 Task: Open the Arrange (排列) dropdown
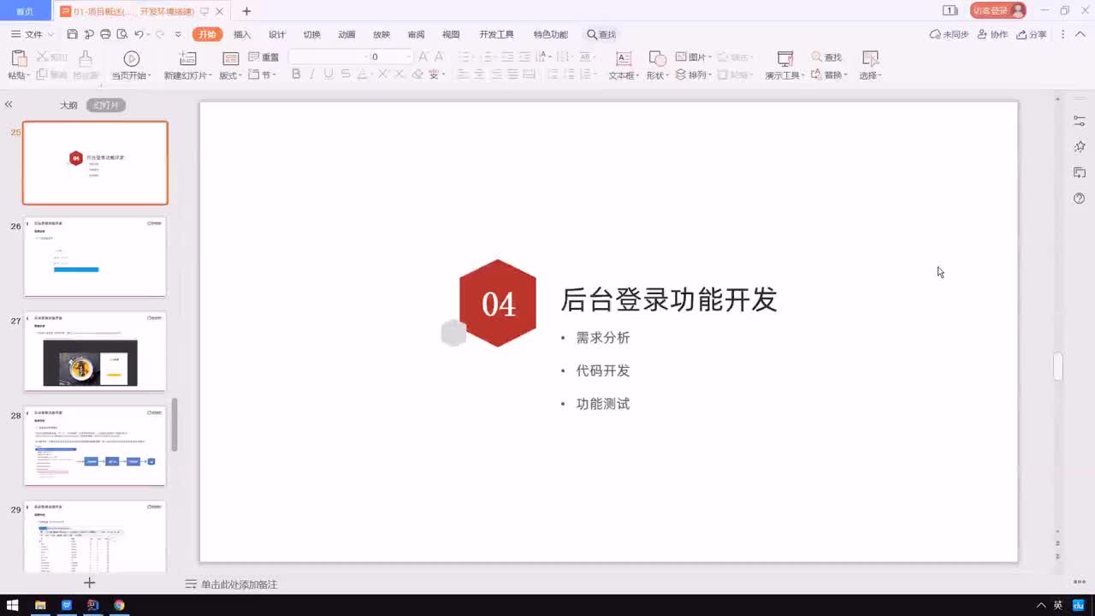pyautogui.click(x=694, y=74)
